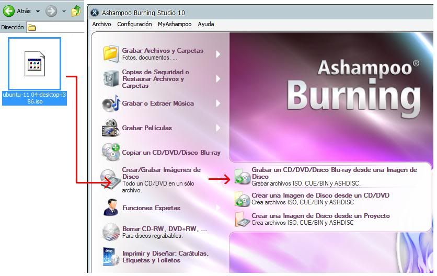Click the Grabar Archivos y Carpetas folder icon
Viewport: 437px width, 276px height.
point(111,53)
